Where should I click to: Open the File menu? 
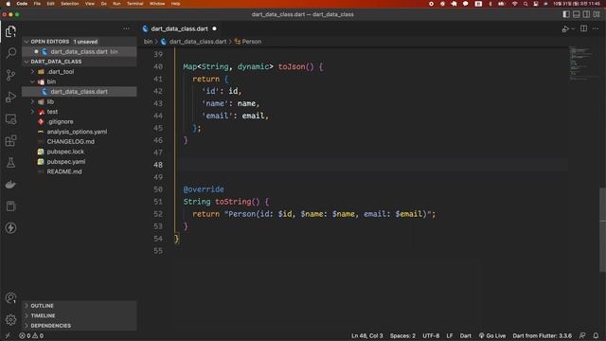[37, 4]
